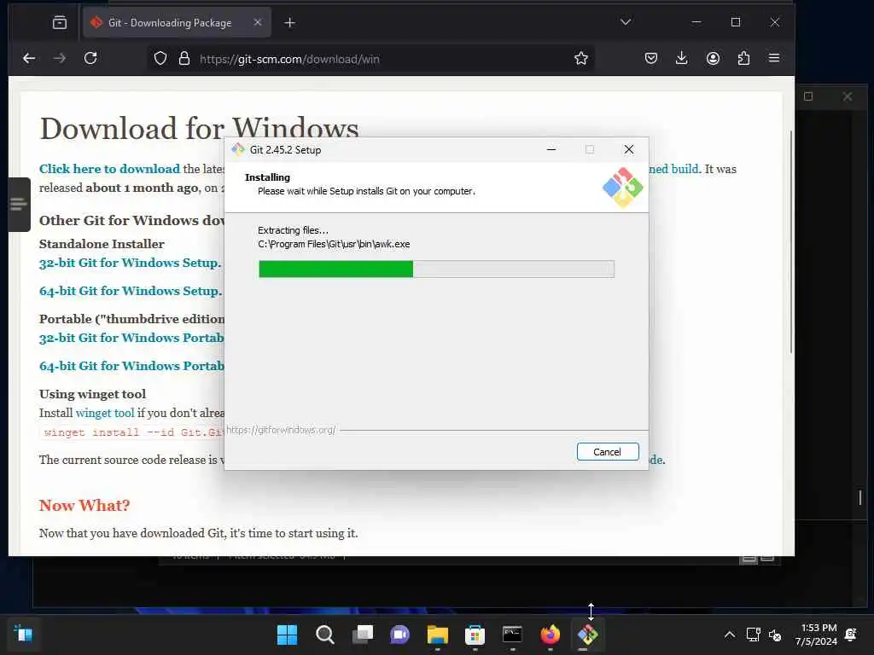Open the extensions puzzle icon
This screenshot has width=874, height=655.
click(743, 58)
